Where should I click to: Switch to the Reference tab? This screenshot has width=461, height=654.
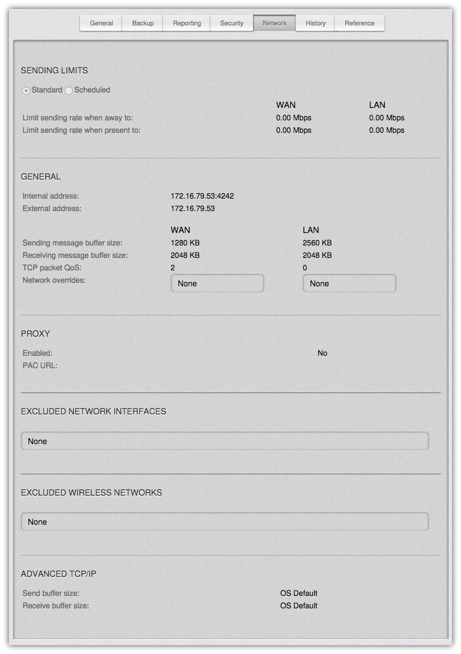(359, 23)
